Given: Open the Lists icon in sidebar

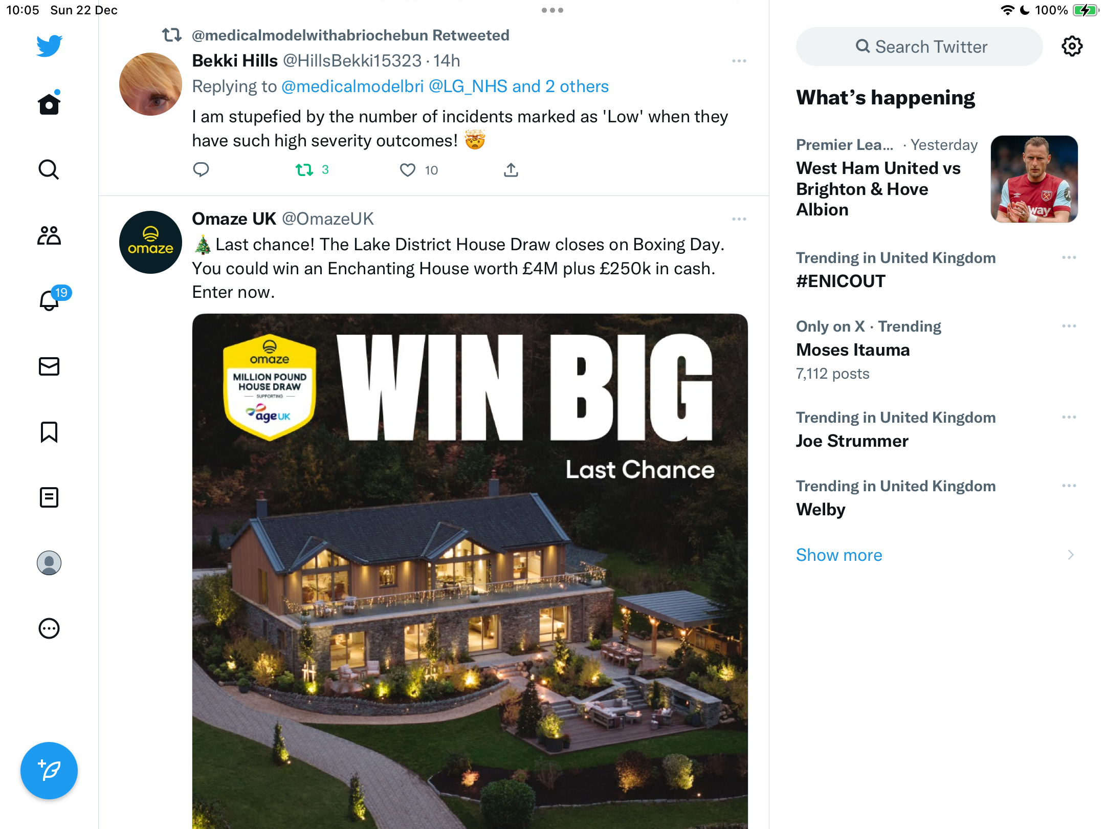Looking at the screenshot, I should pyautogui.click(x=49, y=497).
